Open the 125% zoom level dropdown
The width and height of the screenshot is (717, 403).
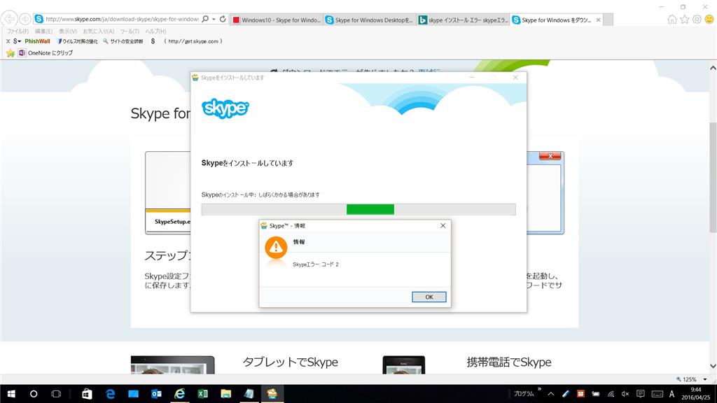pyautogui.click(x=704, y=379)
